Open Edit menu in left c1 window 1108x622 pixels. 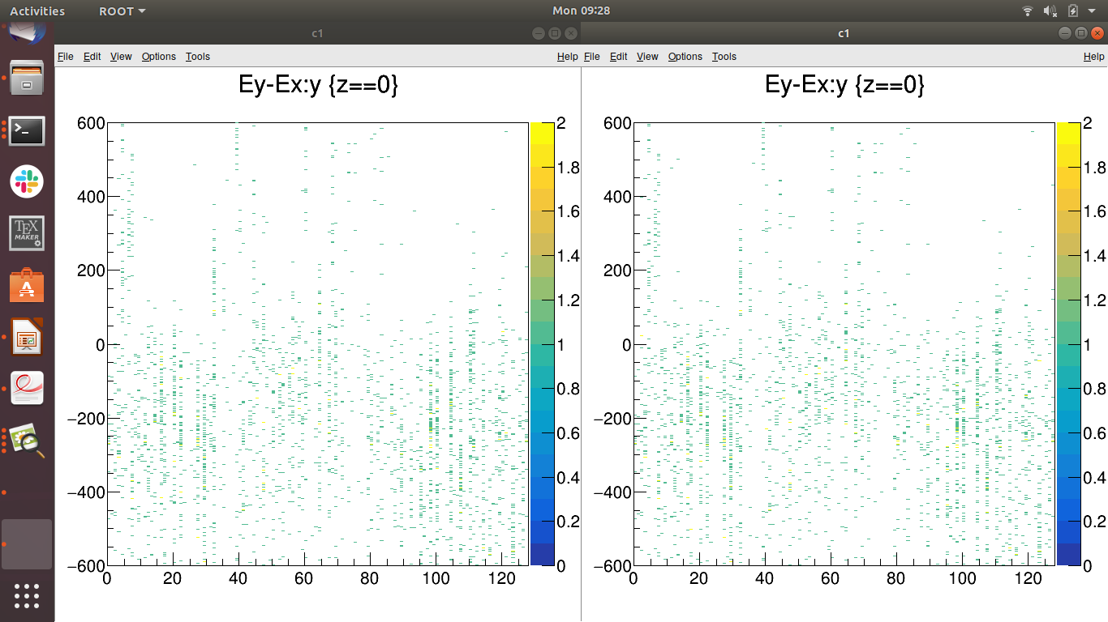click(92, 57)
